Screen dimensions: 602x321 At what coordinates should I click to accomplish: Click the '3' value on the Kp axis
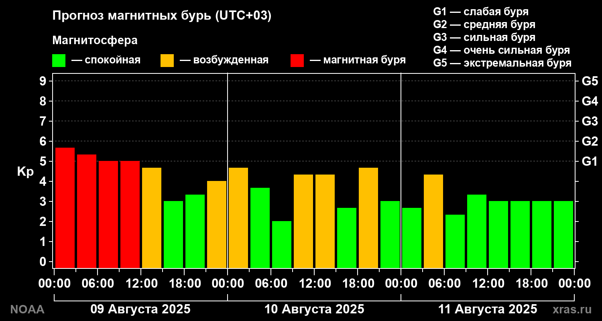pos(44,201)
